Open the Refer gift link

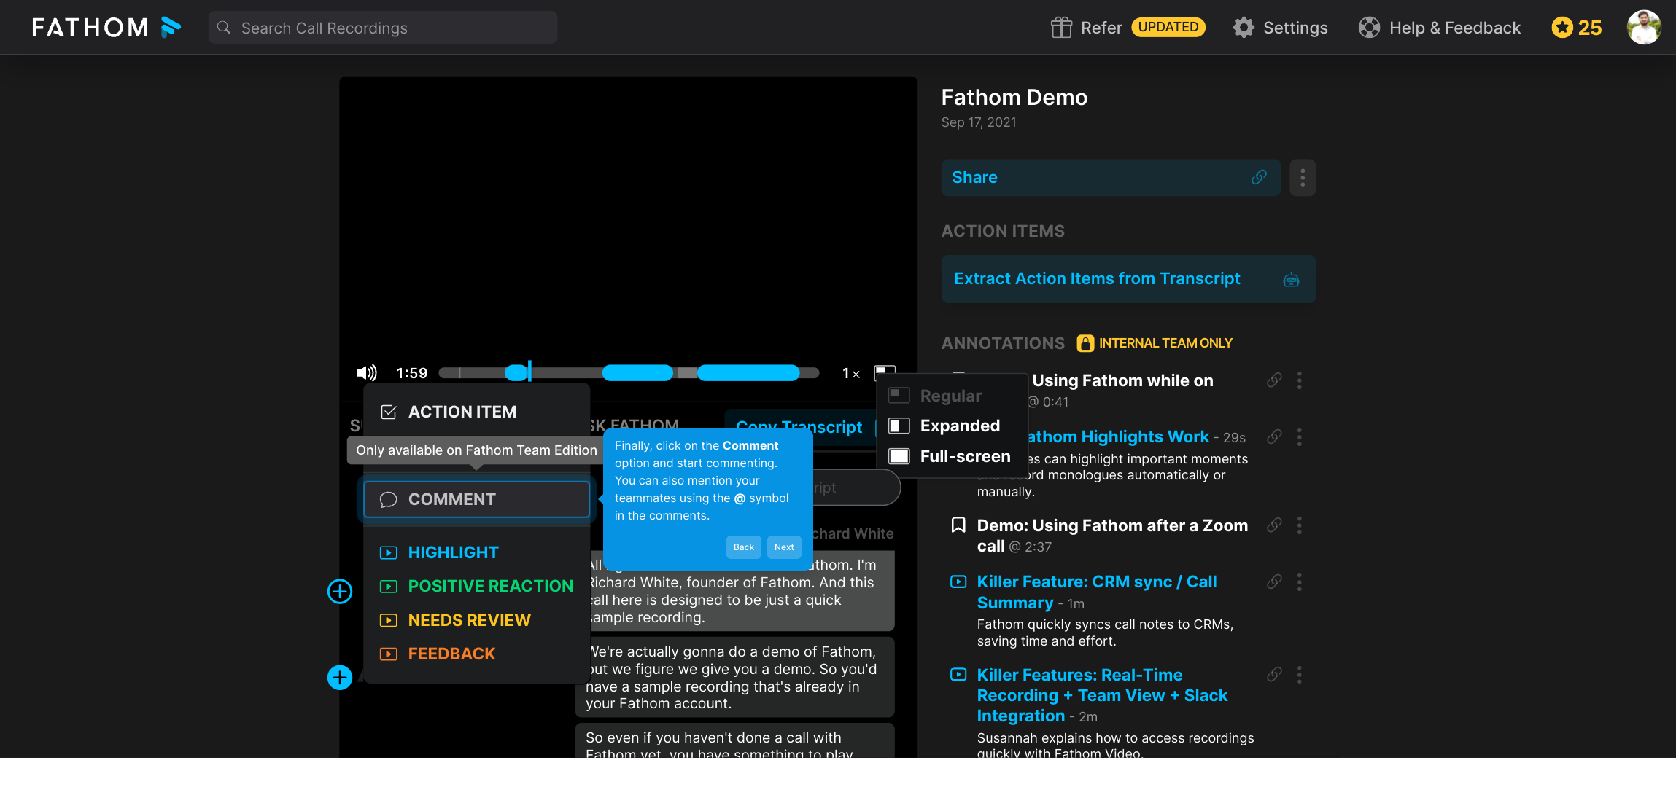[1086, 28]
